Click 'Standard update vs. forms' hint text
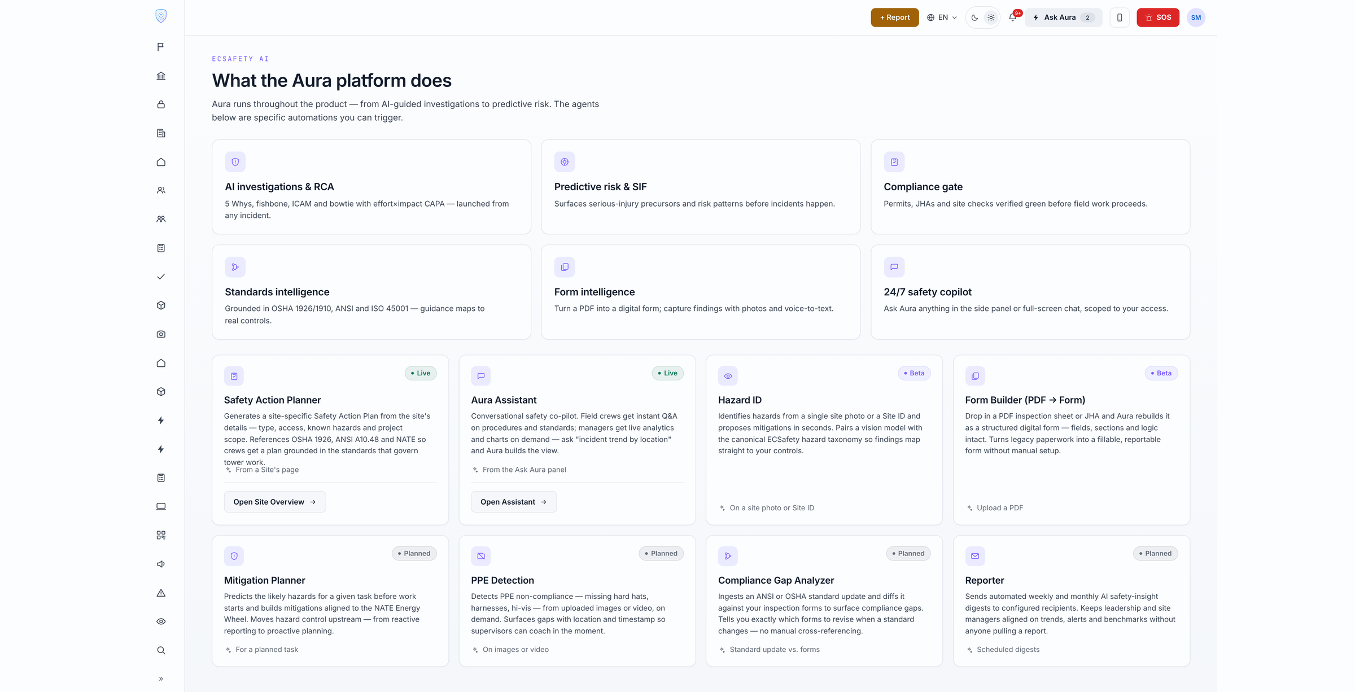The width and height of the screenshot is (1355, 692). coord(775,650)
